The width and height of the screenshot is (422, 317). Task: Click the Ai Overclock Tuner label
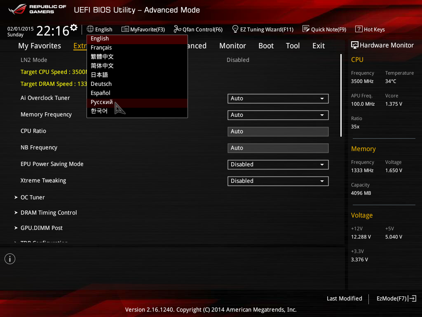[x=45, y=98]
